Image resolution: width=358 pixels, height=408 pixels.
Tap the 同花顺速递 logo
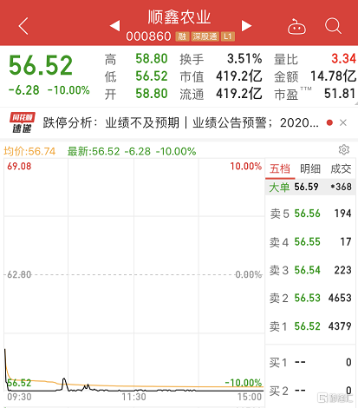tap(23, 122)
